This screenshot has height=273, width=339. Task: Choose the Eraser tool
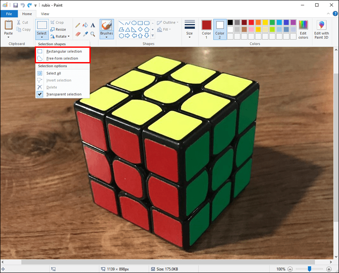pyautogui.click(x=78, y=34)
